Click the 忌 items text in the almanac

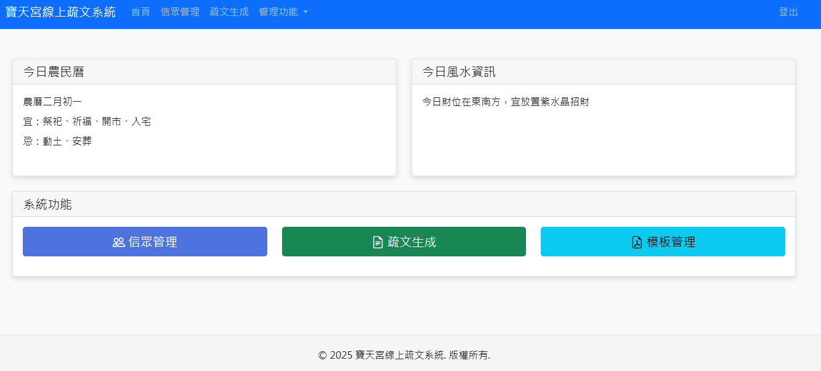tap(57, 141)
